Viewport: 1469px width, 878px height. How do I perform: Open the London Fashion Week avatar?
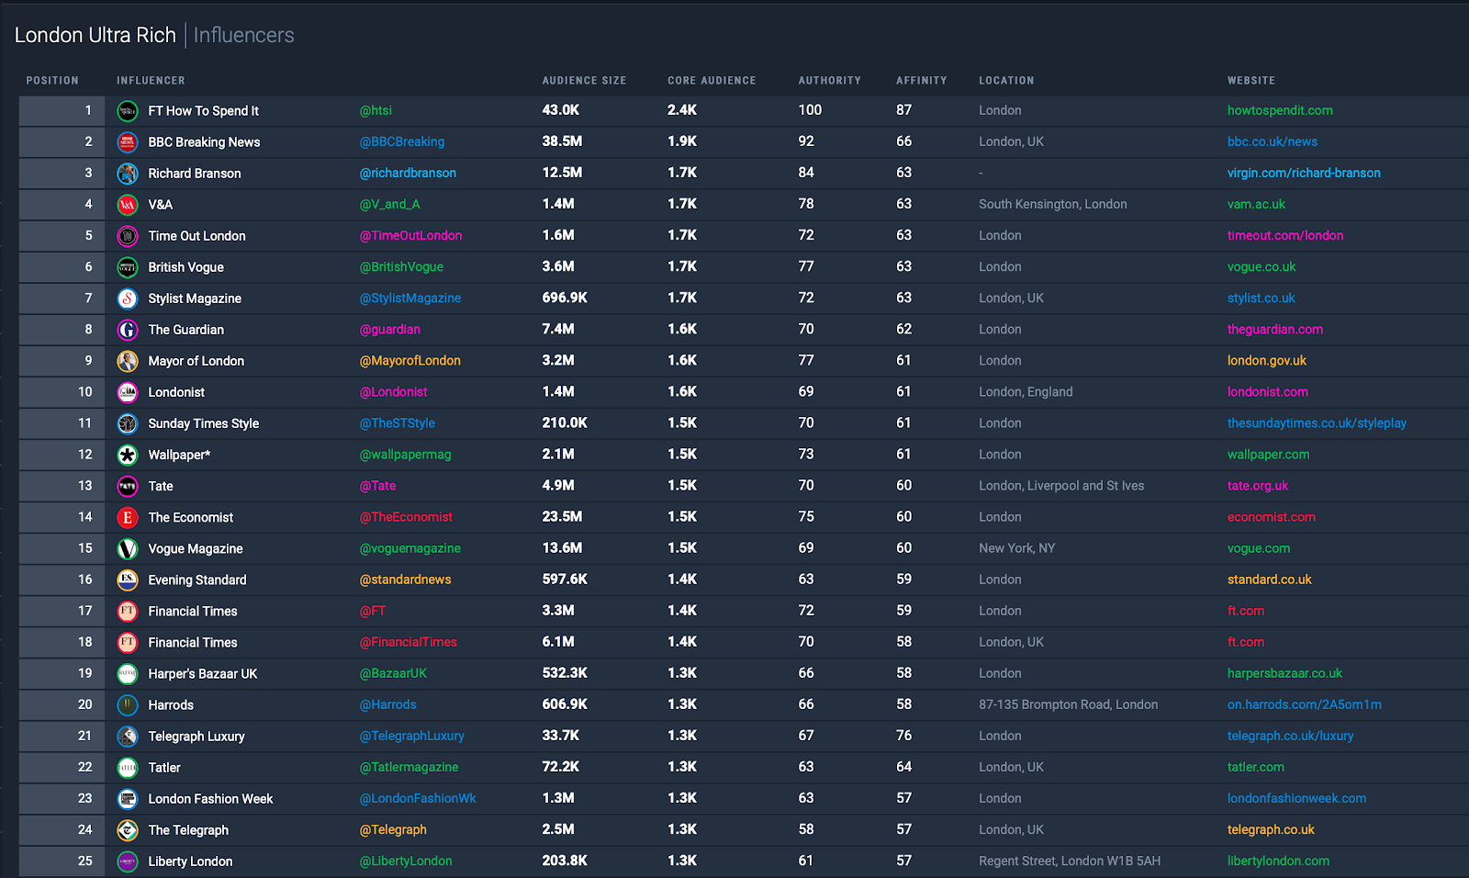pyautogui.click(x=128, y=798)
